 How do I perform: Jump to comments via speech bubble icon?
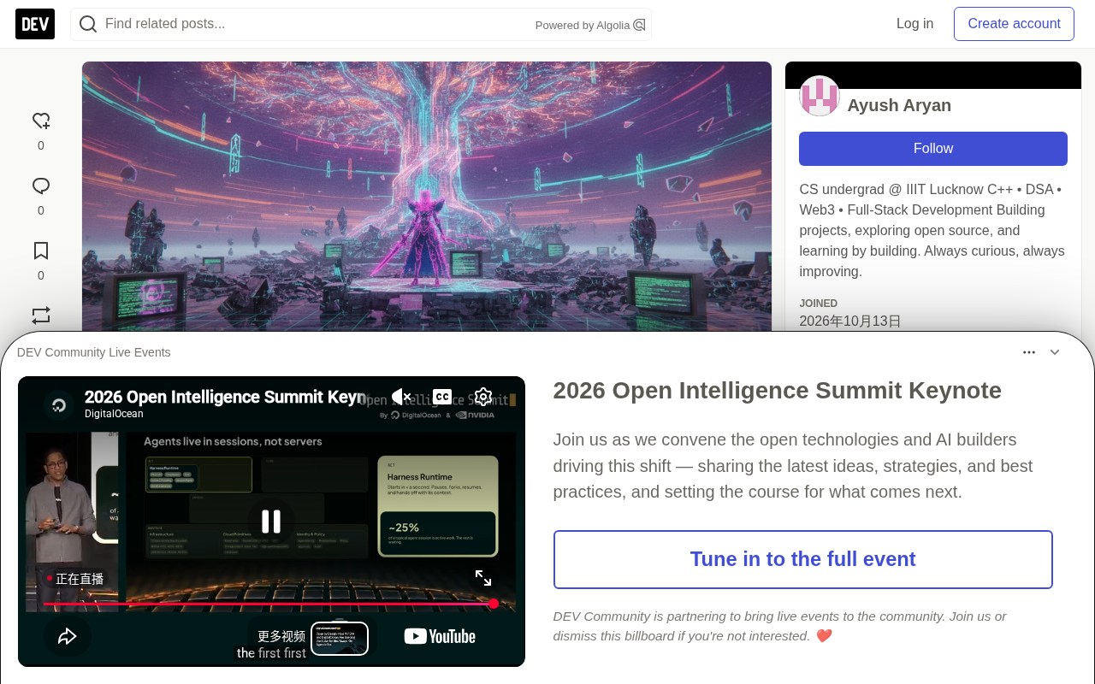point(41,186)
